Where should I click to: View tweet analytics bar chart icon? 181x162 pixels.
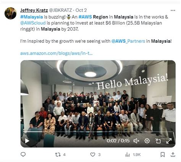pyautogui.click(x=128, y=155)
